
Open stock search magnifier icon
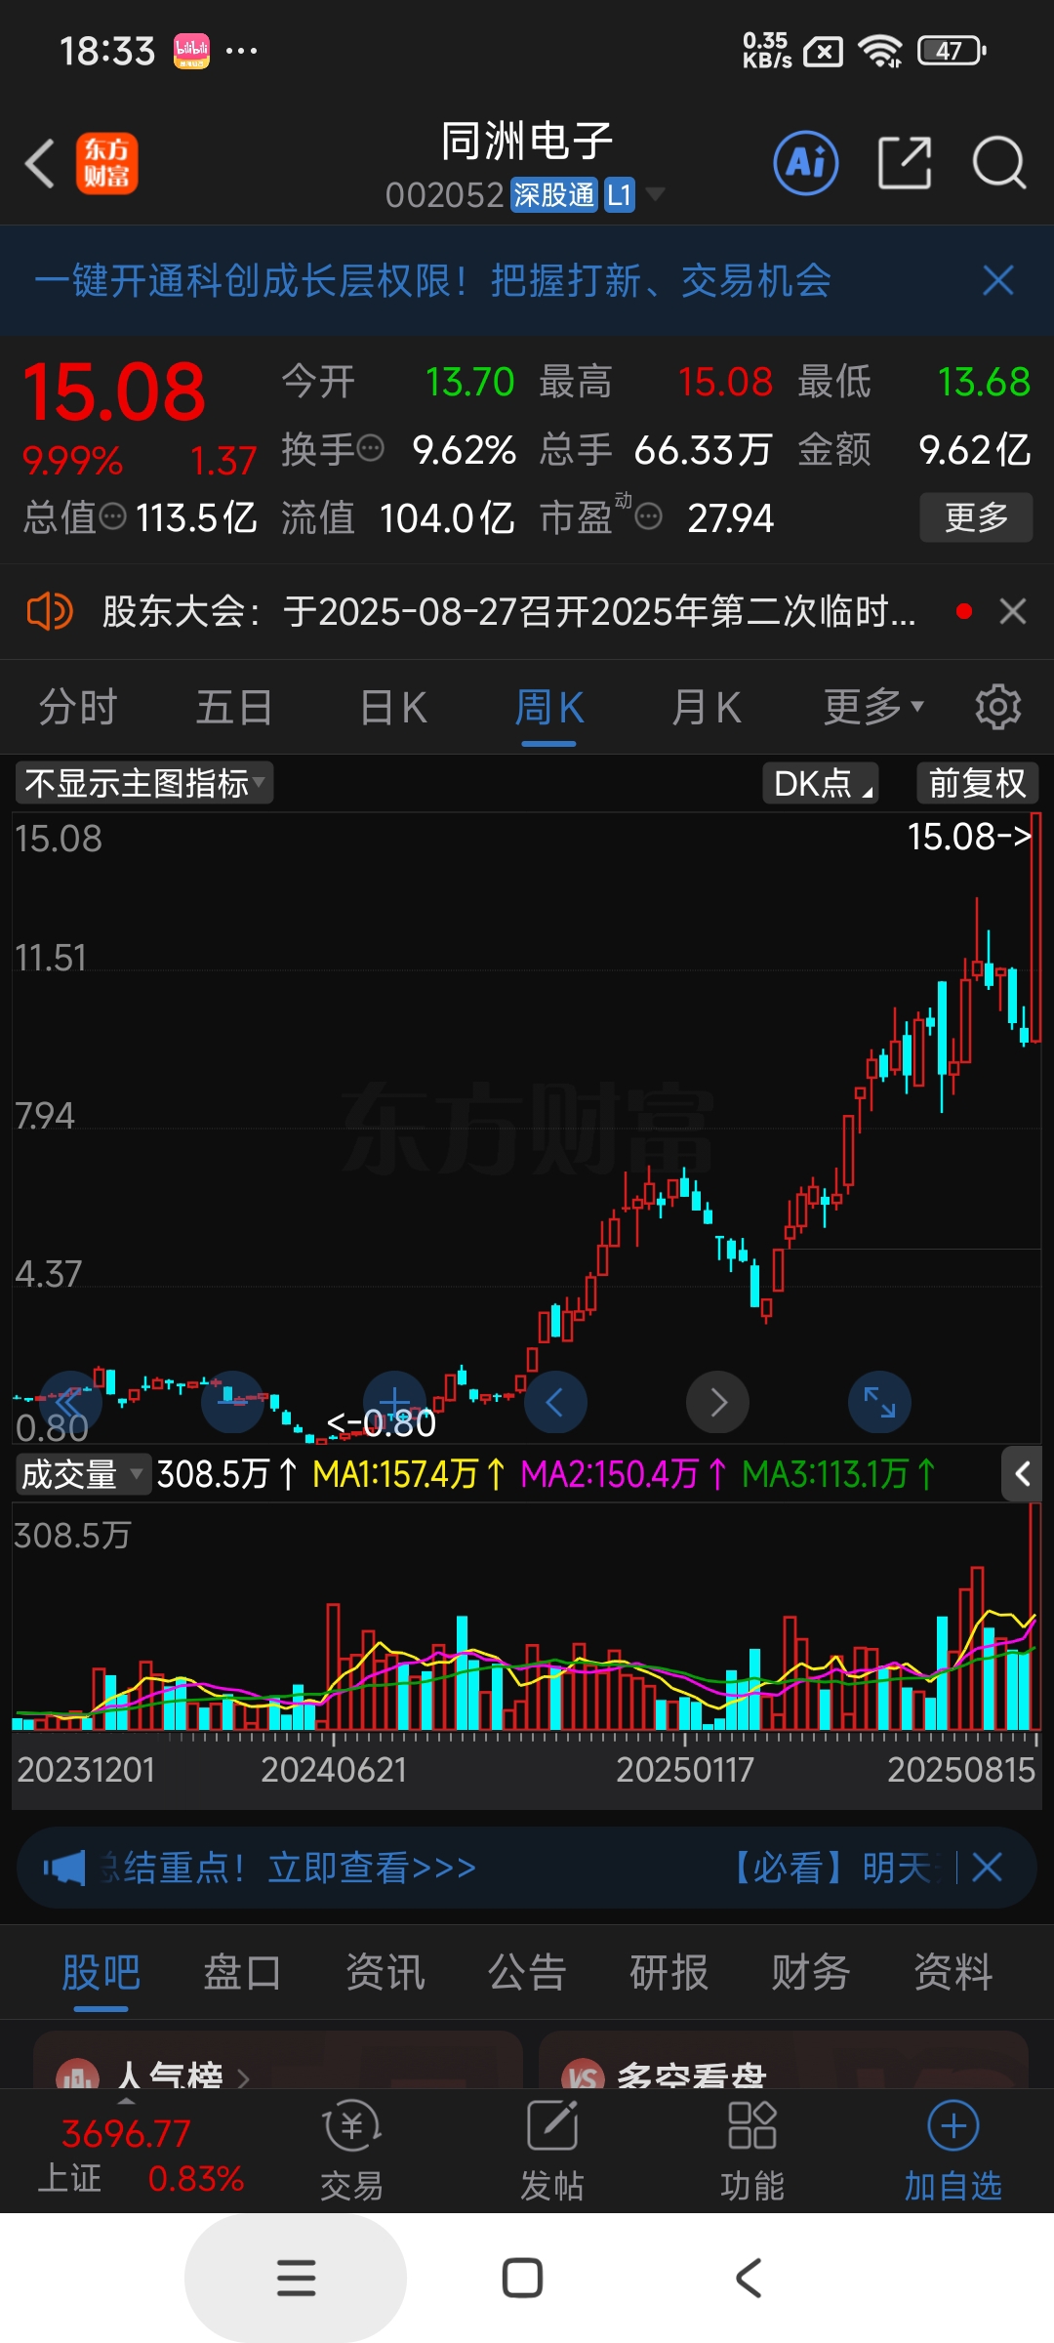(998, 163)
